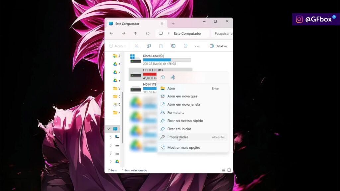Screen dimensions: 340x191
Task: Click the monitor icon in address bar
Action: (x=161, y=33)
